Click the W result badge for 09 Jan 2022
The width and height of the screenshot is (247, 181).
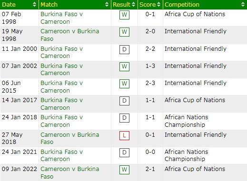(x=124, y=170)
